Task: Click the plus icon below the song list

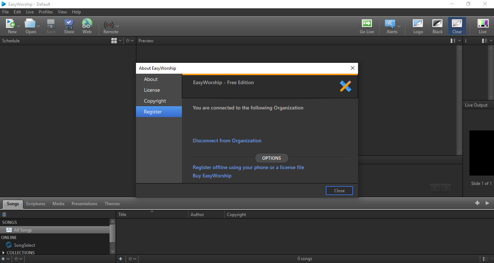Action: point(121,259)
